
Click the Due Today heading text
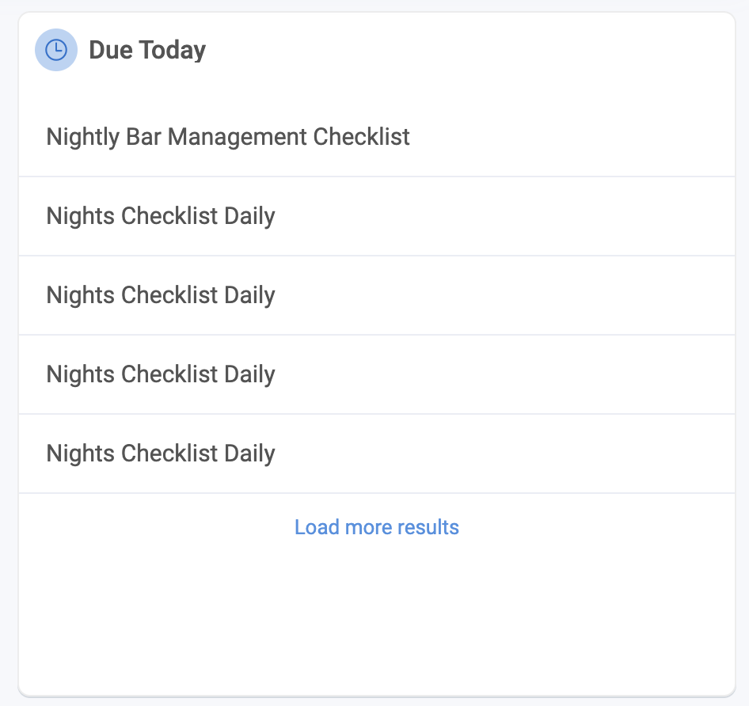146,49
